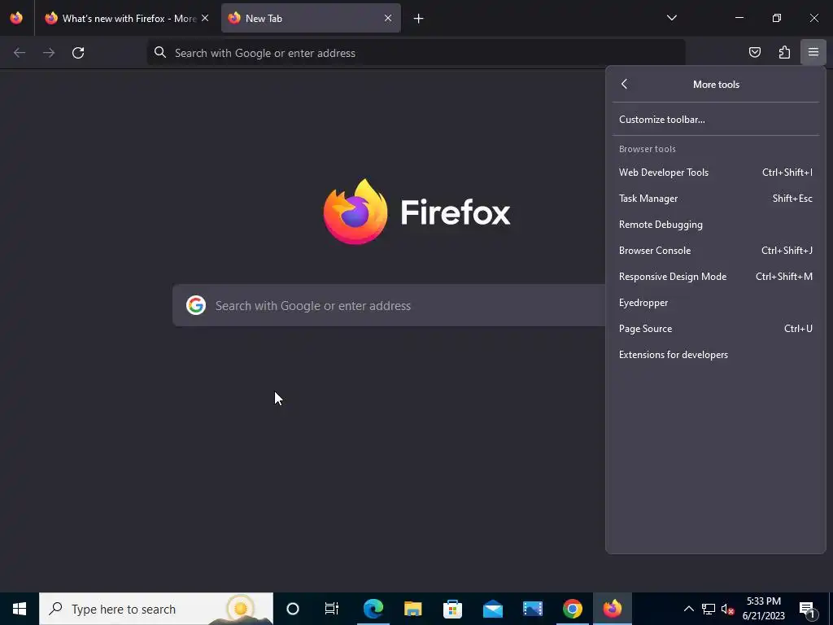
Task: Open network status tray icon
Action: click(709, 609)
